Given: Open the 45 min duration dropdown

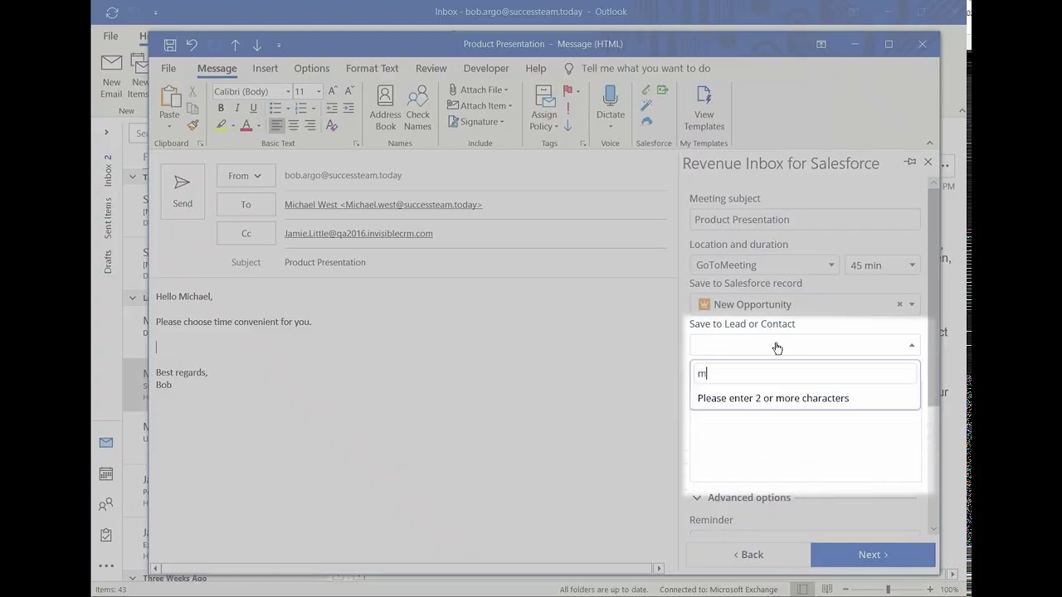Looking at the screenshot, I should (882, 265).
